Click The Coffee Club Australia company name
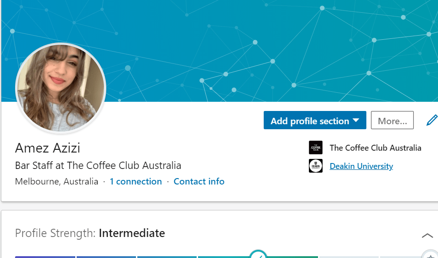Screen dimensions: 438x258 375,147
